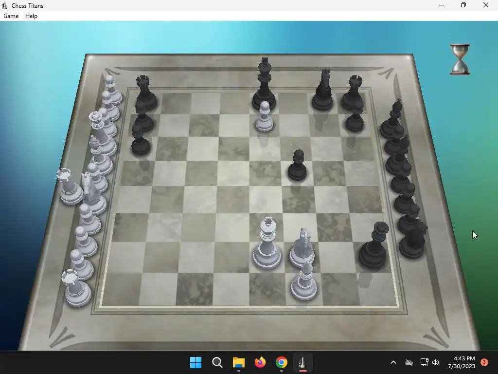Viewport: 498px width, 374px height.
Task: Open Windows Search from the taskbar
Action: 217,362
